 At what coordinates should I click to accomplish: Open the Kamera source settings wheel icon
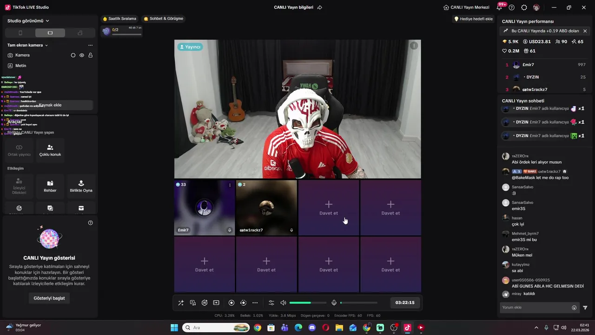[x=73, y=55]
